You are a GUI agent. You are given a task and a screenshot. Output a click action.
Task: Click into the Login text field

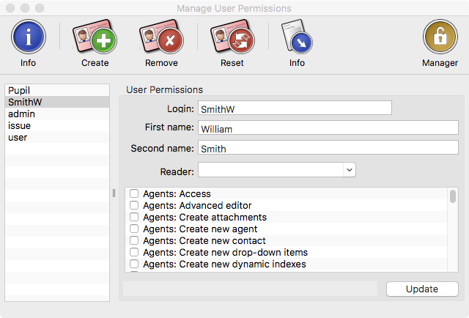295,108
